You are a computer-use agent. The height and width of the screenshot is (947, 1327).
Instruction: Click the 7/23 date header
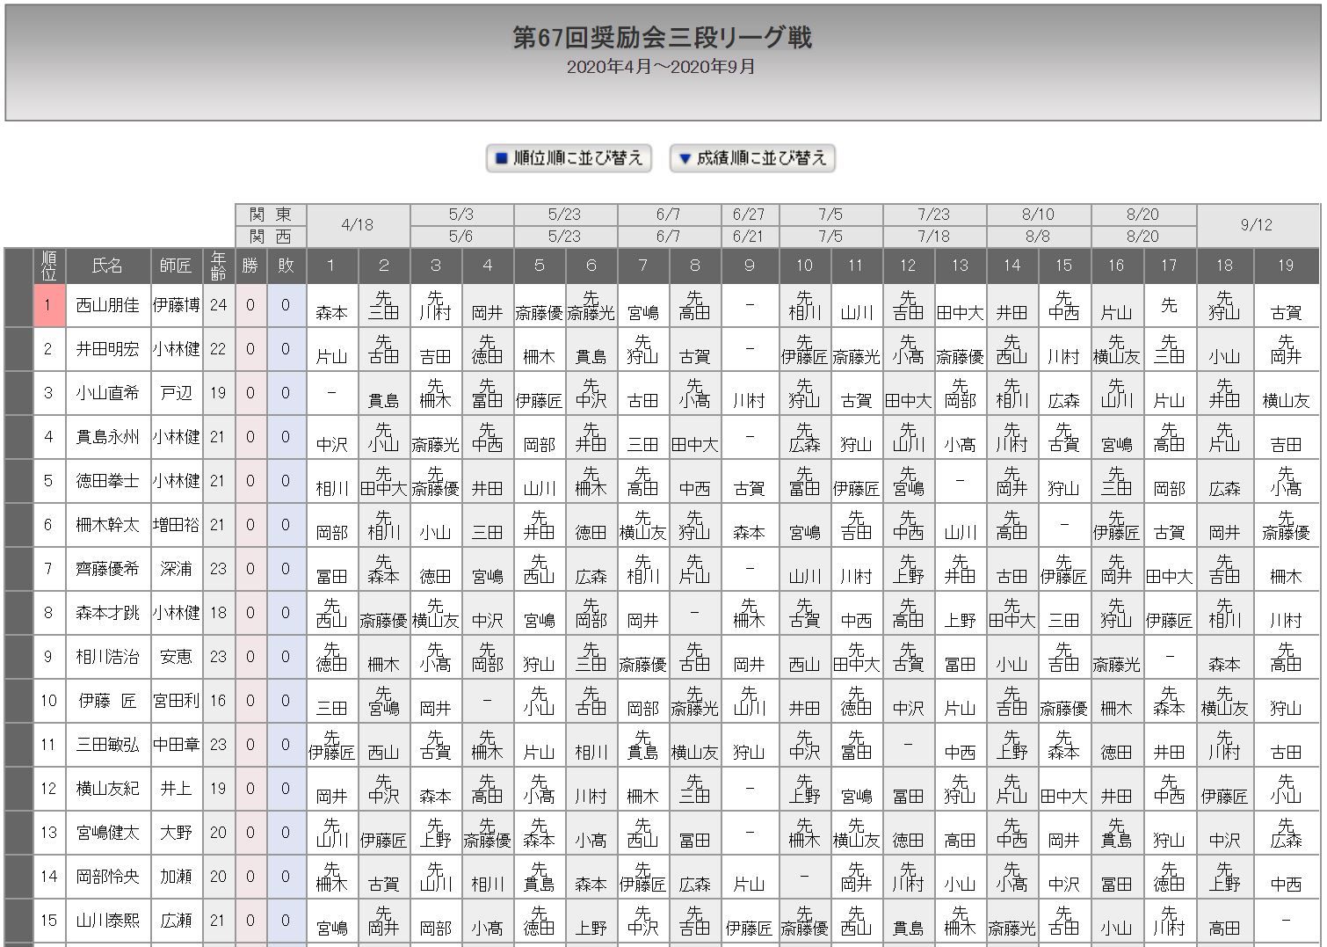[934, 215]
